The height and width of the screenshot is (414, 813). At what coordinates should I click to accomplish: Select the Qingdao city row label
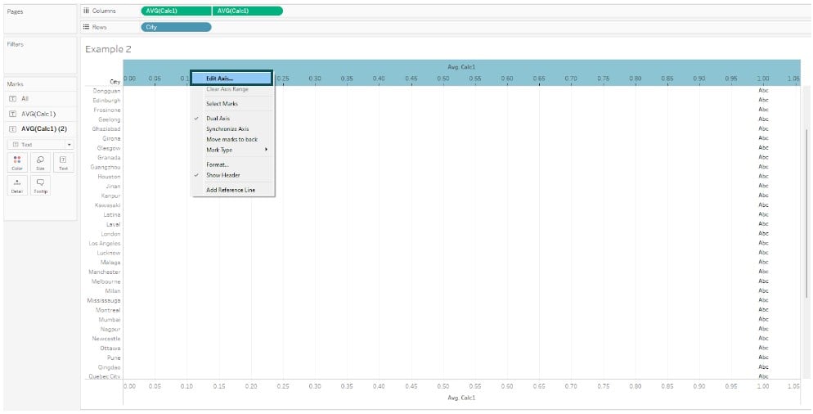(109, 367)
